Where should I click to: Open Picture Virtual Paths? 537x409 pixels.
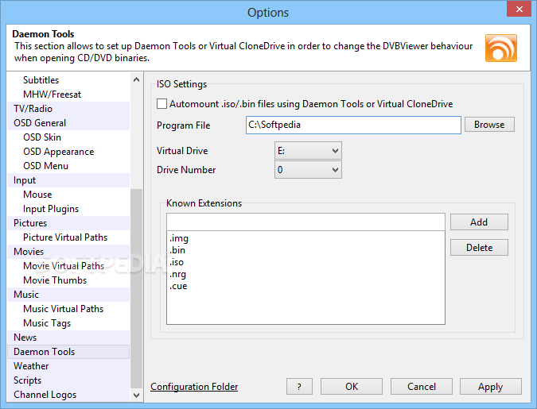pyautogui.click(x=65, y=237)
